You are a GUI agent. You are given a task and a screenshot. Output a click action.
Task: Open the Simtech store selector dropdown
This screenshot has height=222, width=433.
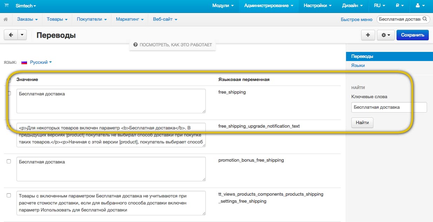tap(26, 6)
